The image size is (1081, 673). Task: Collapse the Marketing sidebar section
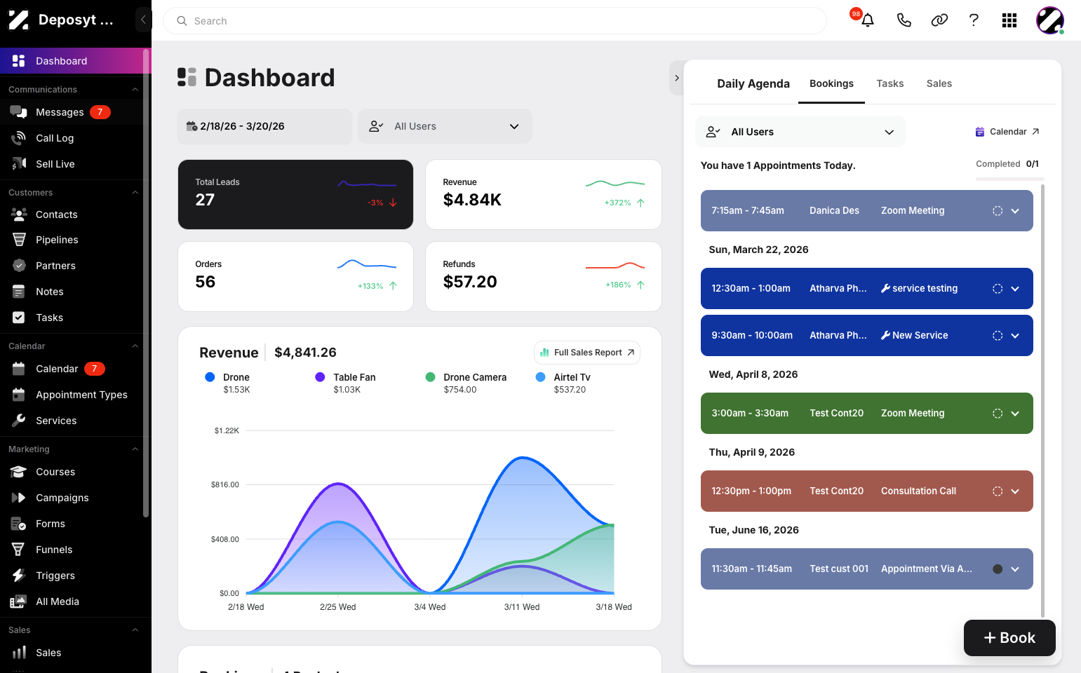135,449
